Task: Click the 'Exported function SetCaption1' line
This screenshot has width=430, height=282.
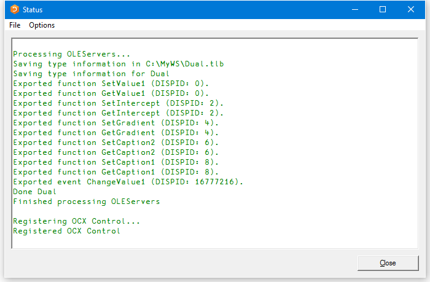Action: 115,162
